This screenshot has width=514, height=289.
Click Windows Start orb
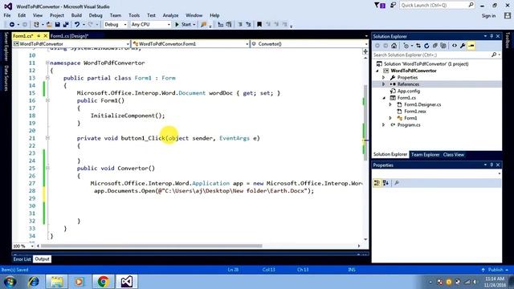pos(10,282)
